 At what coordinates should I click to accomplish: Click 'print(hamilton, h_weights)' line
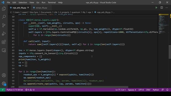pos(34,59)
